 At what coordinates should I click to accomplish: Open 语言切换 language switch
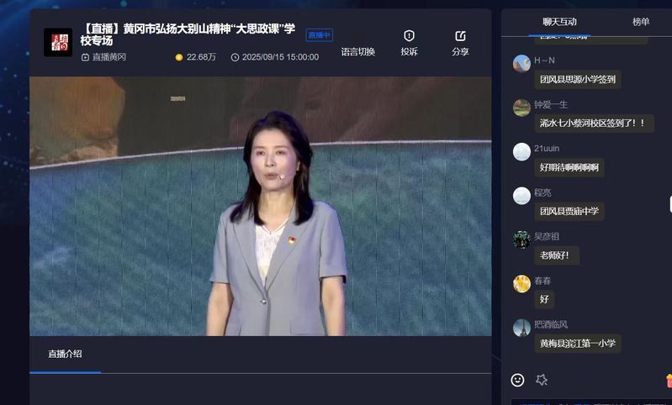pos(358,51)
